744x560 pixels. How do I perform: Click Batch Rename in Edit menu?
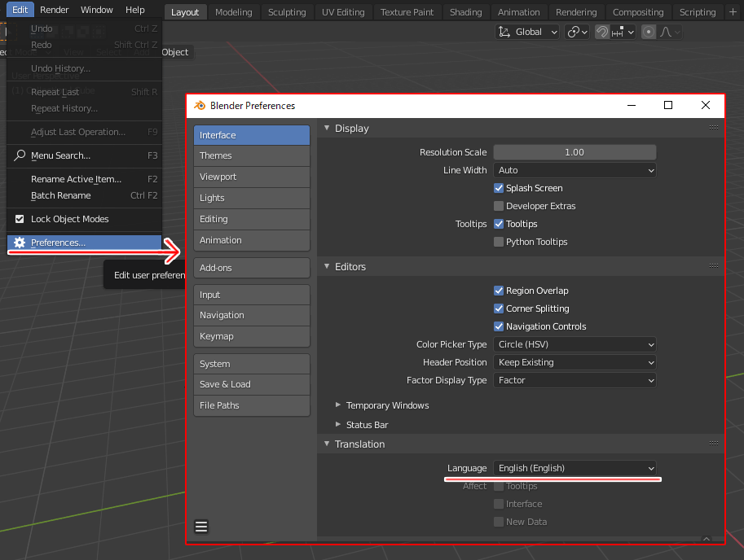61,195
